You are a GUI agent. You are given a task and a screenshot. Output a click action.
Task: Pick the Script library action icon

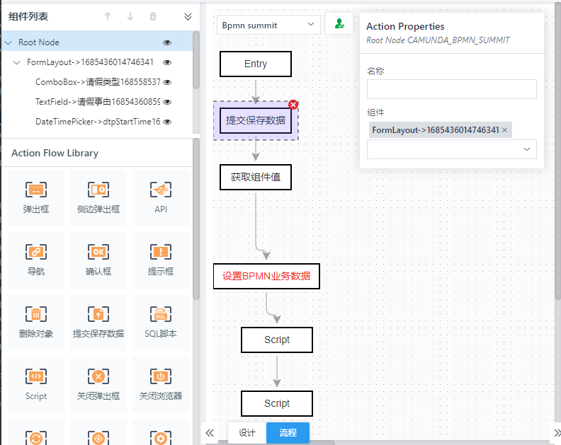(36, 384)
